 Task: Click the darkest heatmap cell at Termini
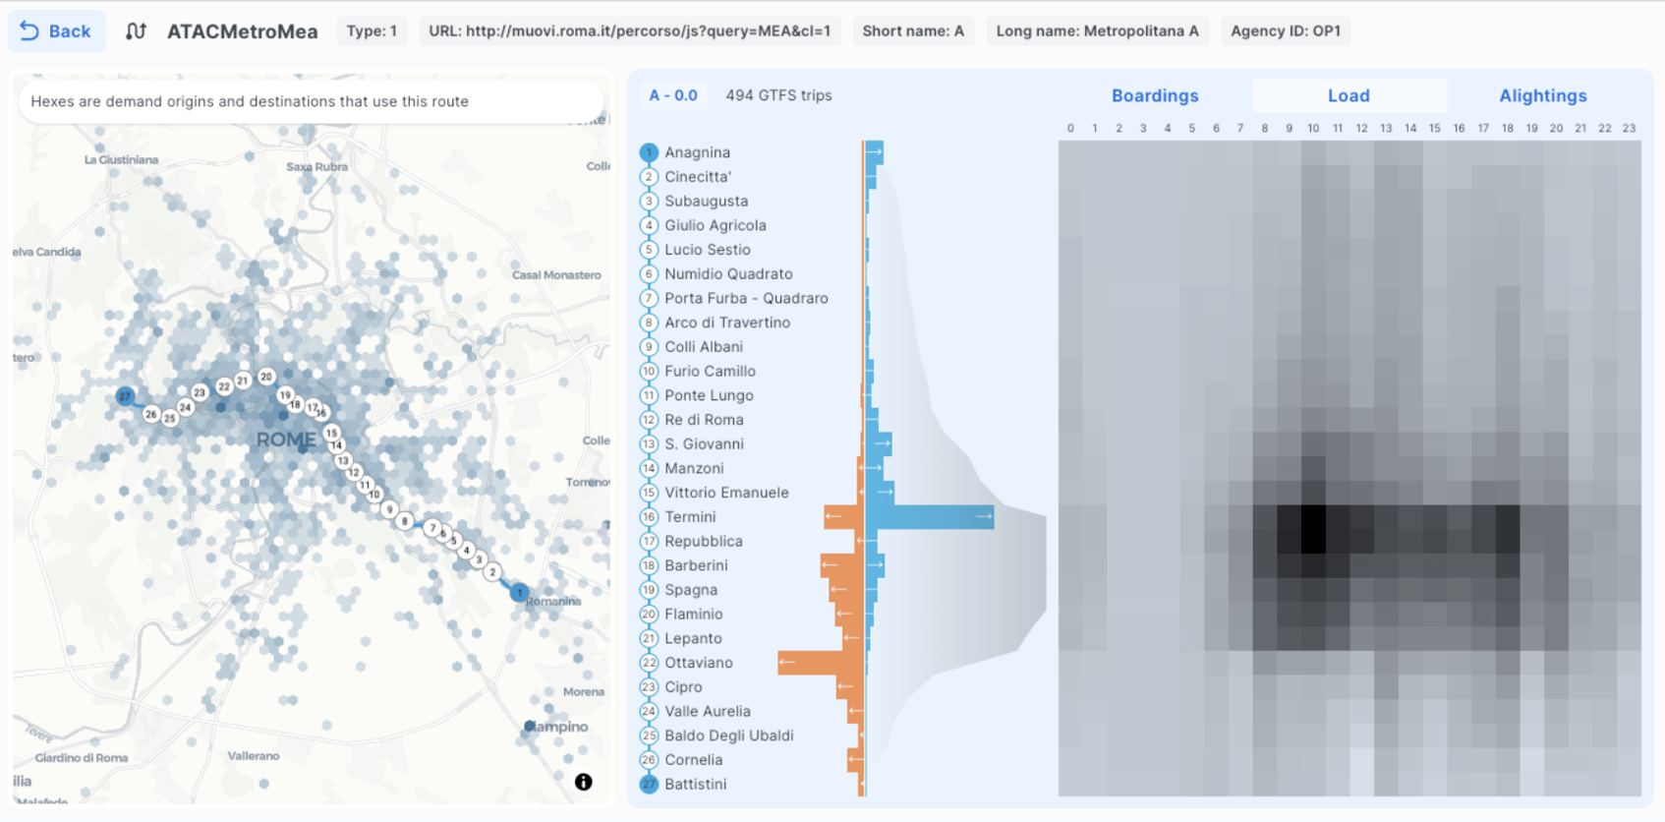click(1313, 529)
